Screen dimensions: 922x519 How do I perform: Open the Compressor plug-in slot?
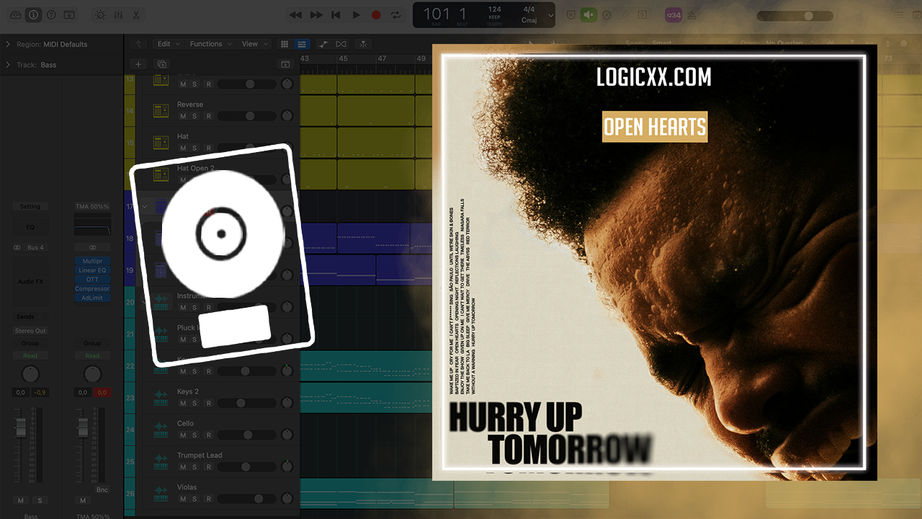click(x=92, y=289)
